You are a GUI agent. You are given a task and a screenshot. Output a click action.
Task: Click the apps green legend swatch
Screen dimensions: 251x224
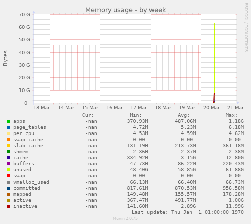click(x=9, y=121)
